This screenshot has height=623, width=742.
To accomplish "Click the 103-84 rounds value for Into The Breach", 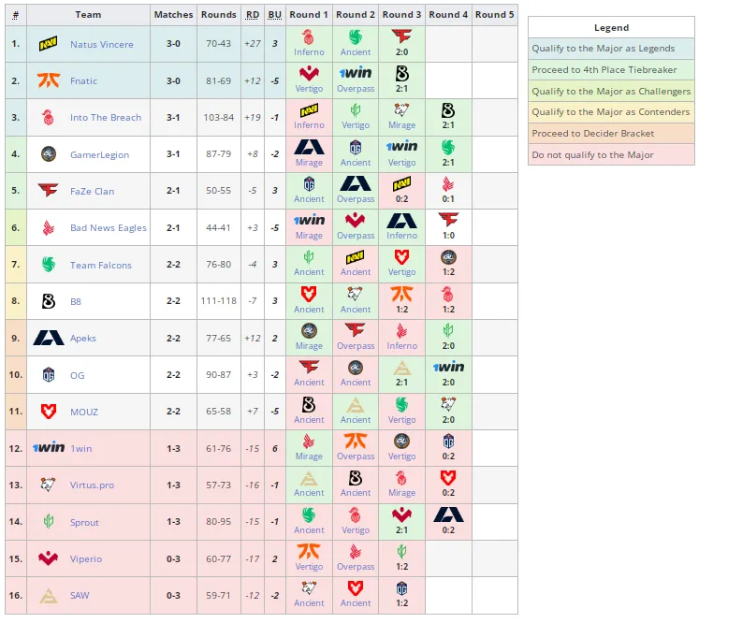I will pos(218,117).
